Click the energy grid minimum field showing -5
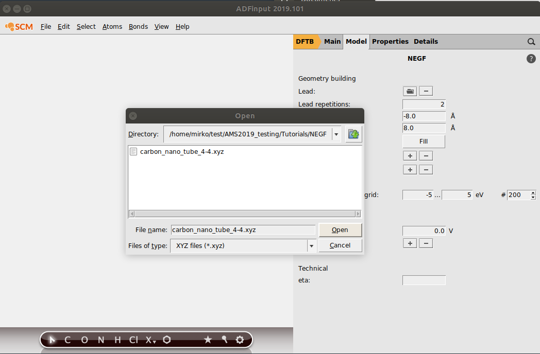This screenshot has width=540, height=354. (x=418, y=194)
